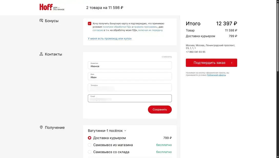Choose Самовывоз из магазина pickup option
Screen dimensions: 279x158
pyautogui.click(x=90, y=145)
